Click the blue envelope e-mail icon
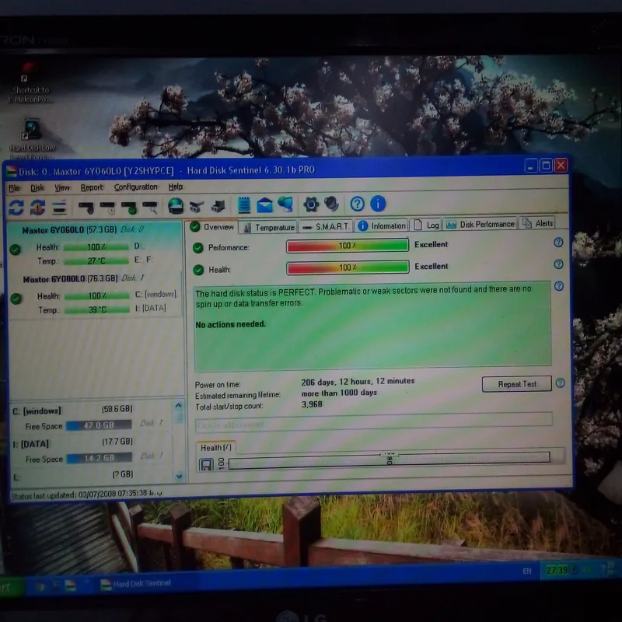The width and height of the screenshot is (622, 622). 264,205
